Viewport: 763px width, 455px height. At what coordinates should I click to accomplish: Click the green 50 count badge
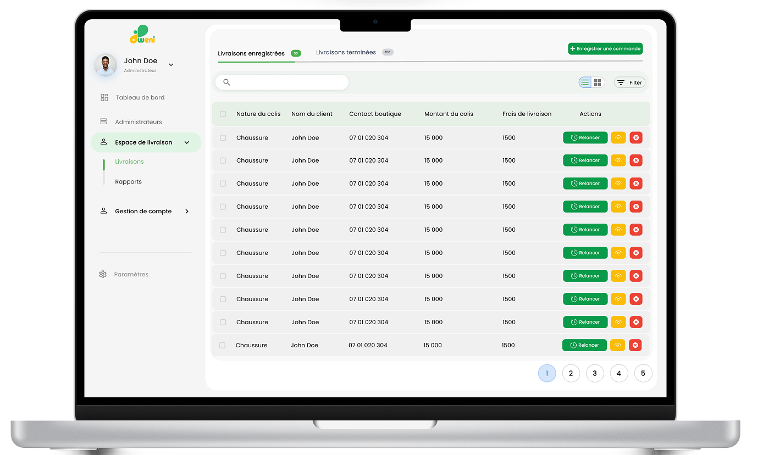pos(296,53)
